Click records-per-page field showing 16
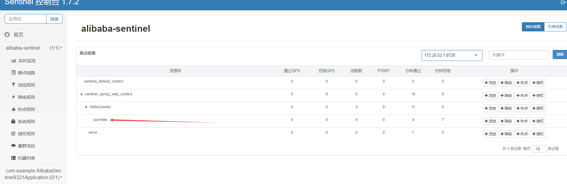Viewport: 567px width, 184px height. tap(539, 149)
